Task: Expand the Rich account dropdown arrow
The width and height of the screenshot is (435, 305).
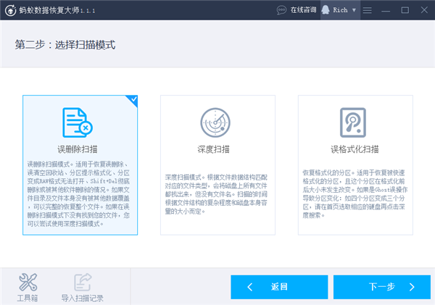Action: 354,10
